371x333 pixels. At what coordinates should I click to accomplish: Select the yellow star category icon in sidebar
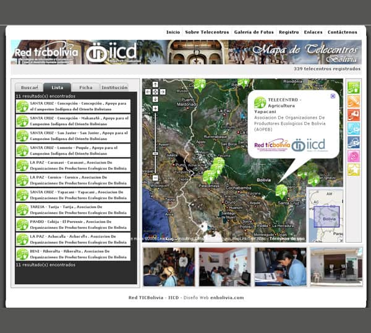coord(354,170)
